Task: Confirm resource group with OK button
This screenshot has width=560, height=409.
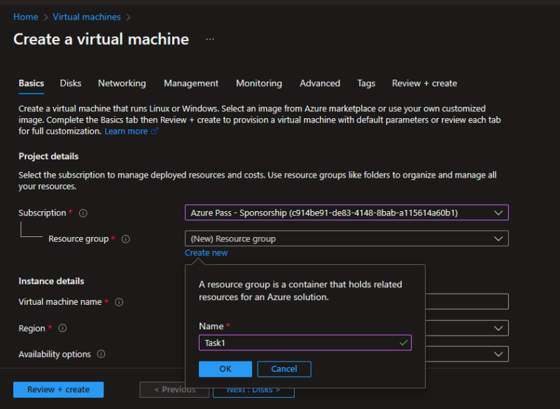Action: tap(225, 368)
